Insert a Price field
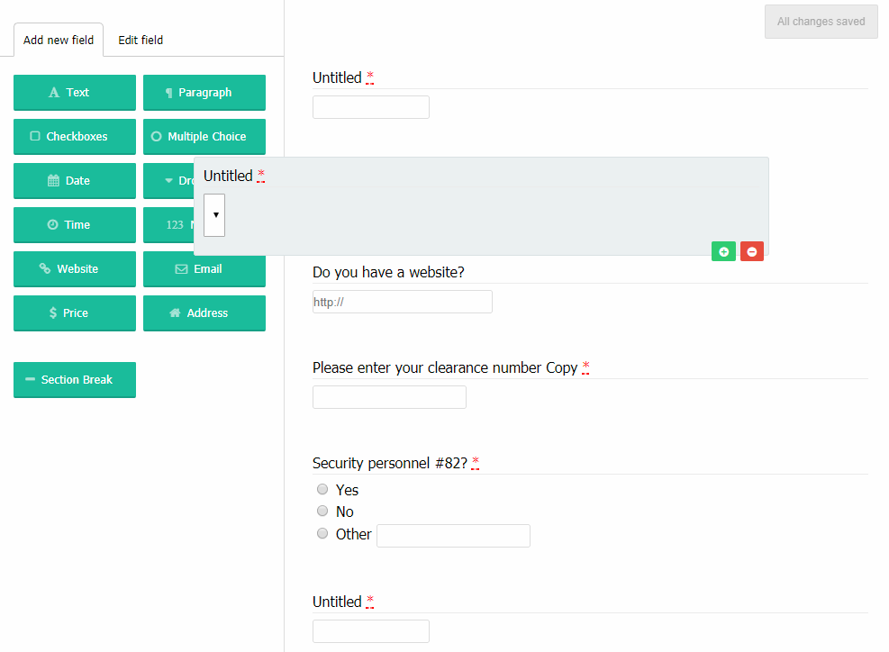 click(74, 312)
